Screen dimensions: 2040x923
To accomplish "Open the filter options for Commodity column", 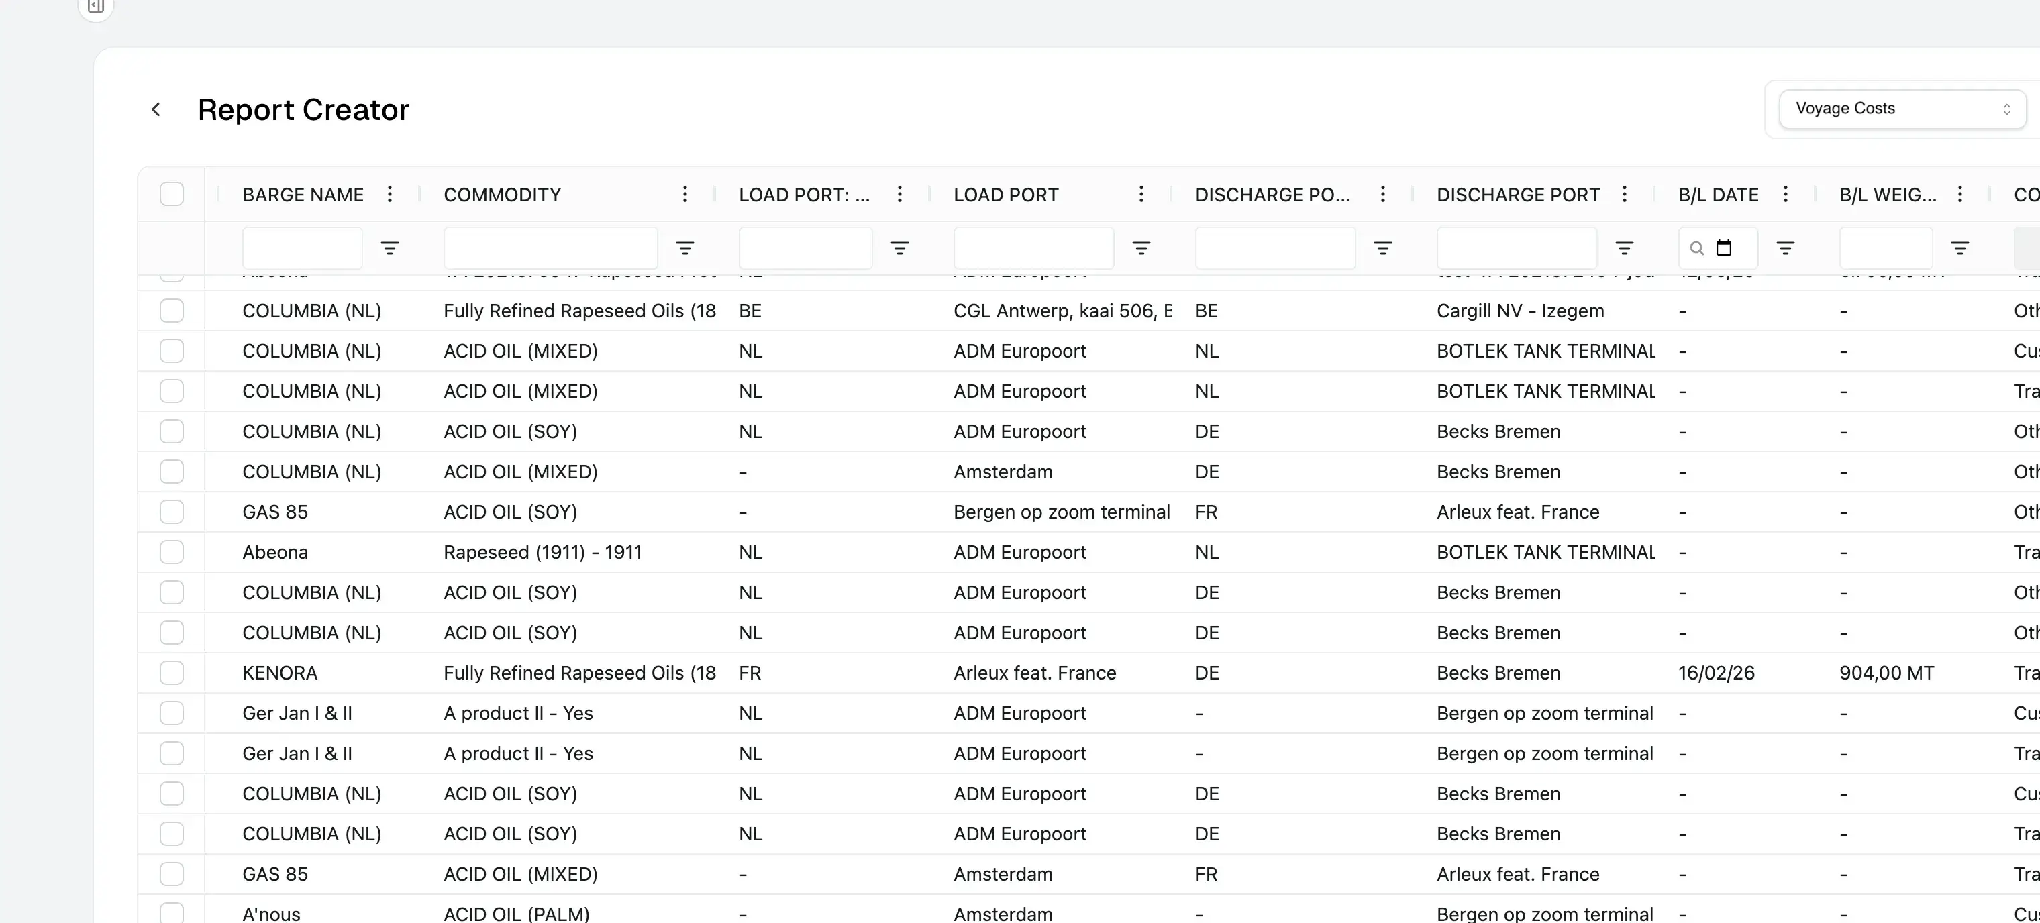I will [686, 248].
